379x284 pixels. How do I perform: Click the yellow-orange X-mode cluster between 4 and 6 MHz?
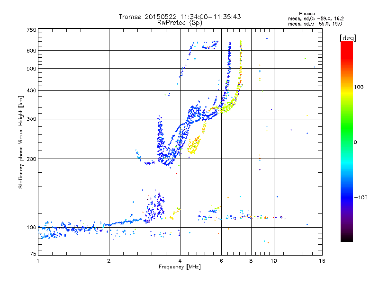coord(194,145)
